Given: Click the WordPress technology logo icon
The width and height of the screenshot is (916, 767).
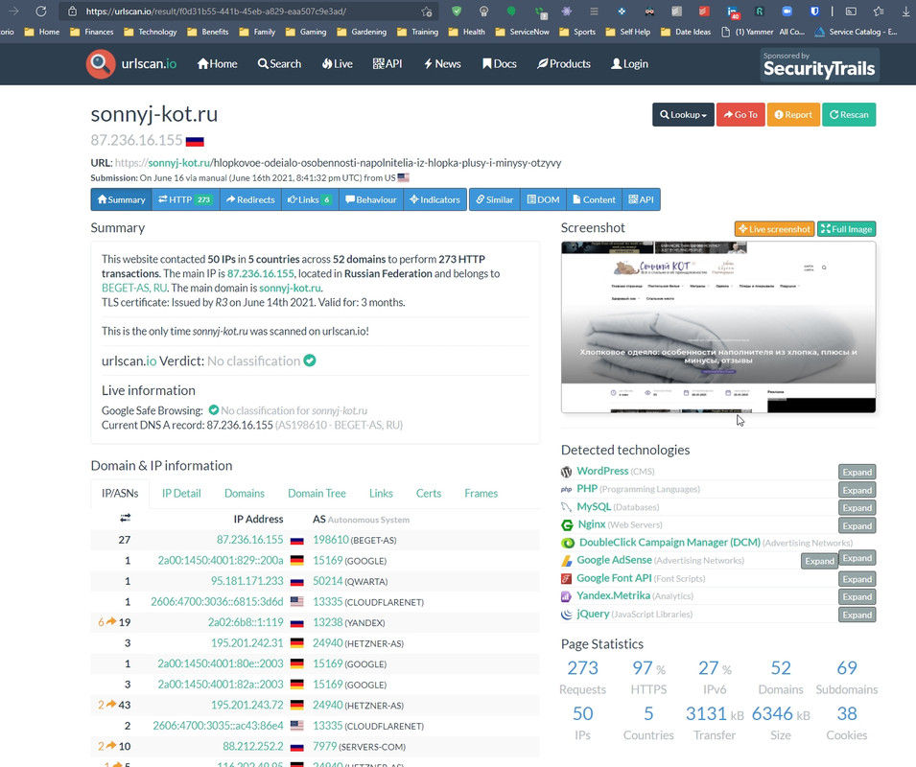Looking at the screenshot, I should (566, 472).
